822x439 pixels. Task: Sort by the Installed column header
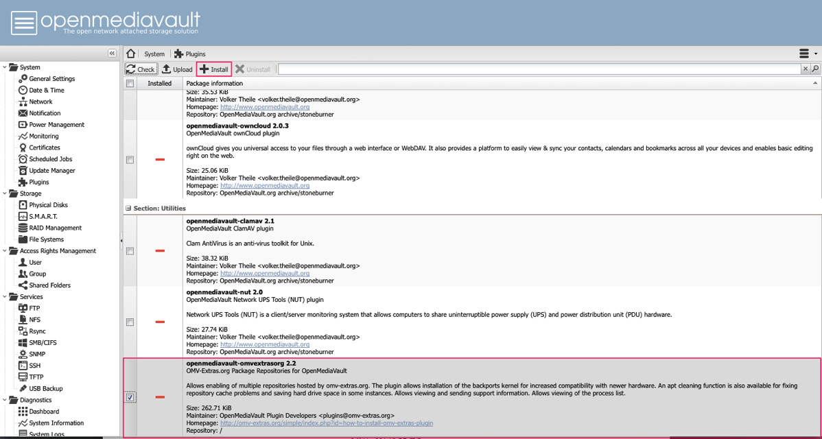click(159, 83)
